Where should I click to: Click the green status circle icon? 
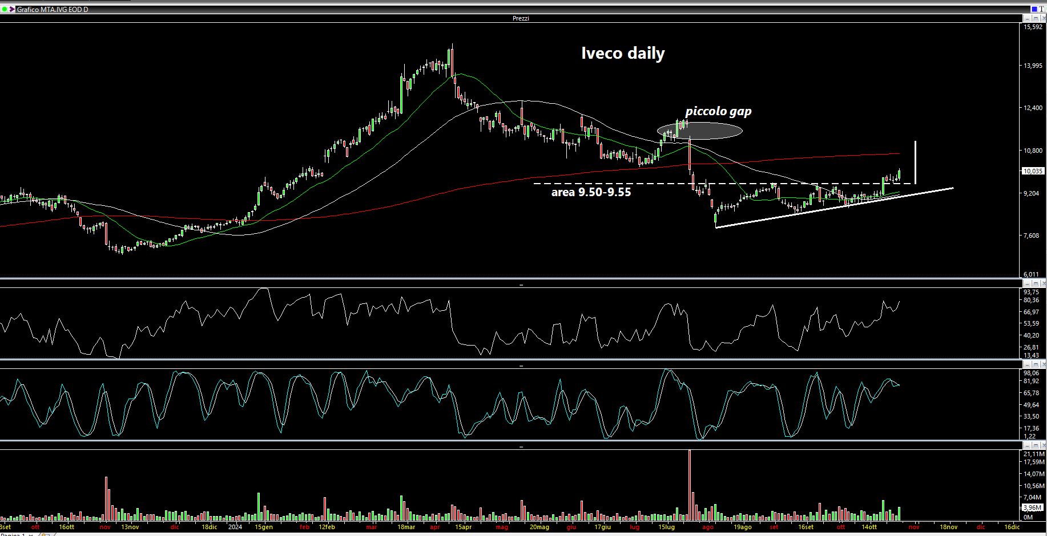pos(5,10)
